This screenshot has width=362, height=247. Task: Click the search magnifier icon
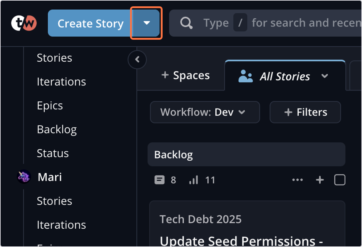point(186,23)
